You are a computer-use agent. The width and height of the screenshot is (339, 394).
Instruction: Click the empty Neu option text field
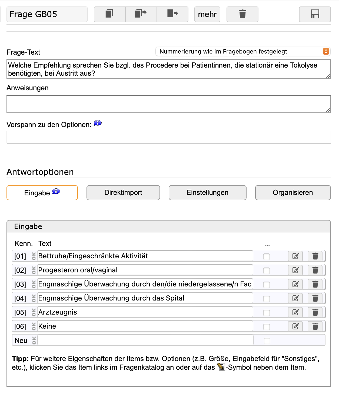coord(145,340)
